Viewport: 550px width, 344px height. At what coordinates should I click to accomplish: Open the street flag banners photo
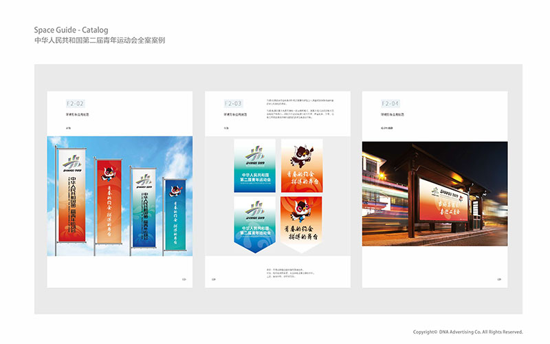tap(120, 196)
